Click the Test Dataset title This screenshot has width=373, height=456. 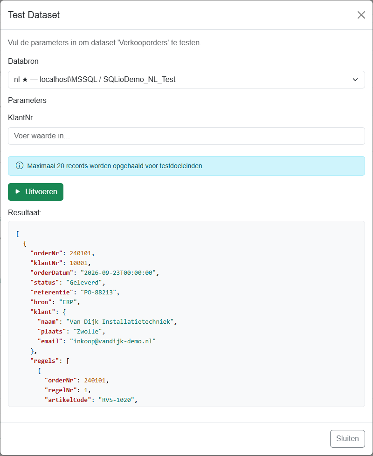(34, 15)
